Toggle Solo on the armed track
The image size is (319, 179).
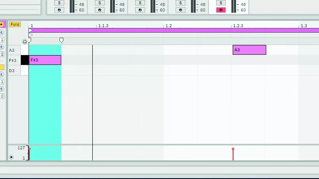tap(221, 3)
